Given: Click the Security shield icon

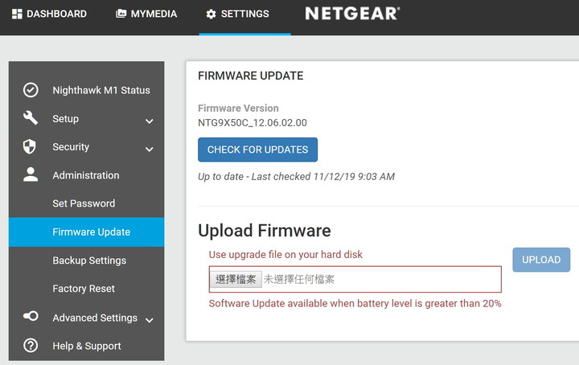Looking at the screenshot, I should [x=30, y=146].
